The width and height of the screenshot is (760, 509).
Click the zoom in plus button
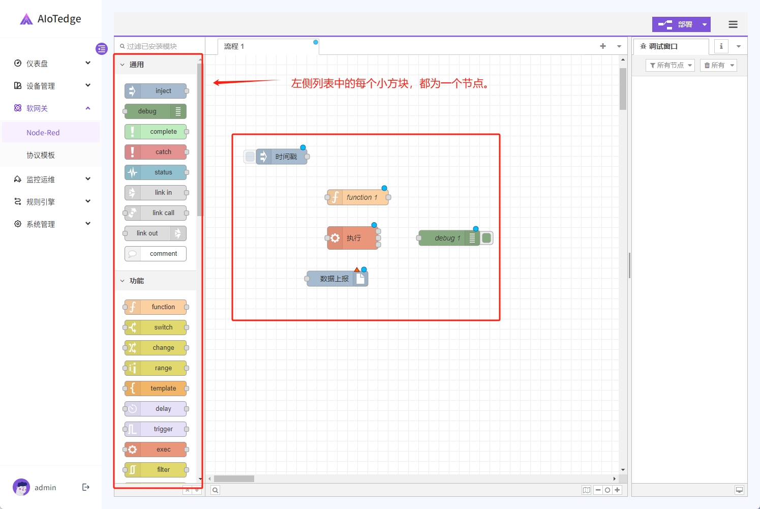pyautogui.click(x=617, y=490)
